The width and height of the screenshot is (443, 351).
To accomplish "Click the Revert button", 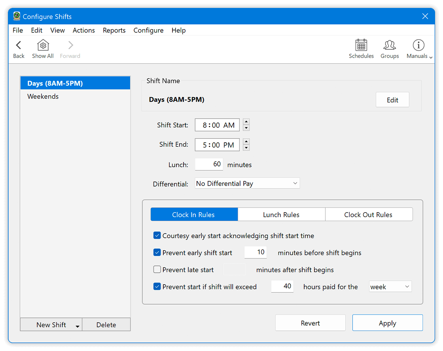I will [310, 323].
